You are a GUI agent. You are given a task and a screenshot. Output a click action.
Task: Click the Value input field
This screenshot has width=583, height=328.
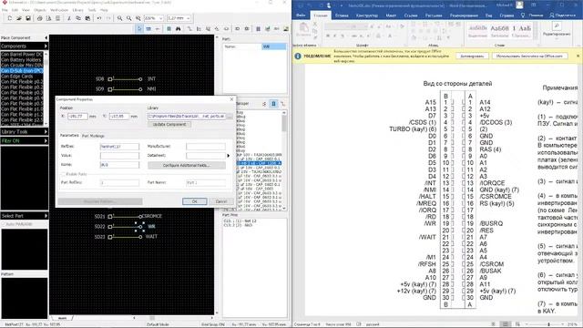(119, 156)
